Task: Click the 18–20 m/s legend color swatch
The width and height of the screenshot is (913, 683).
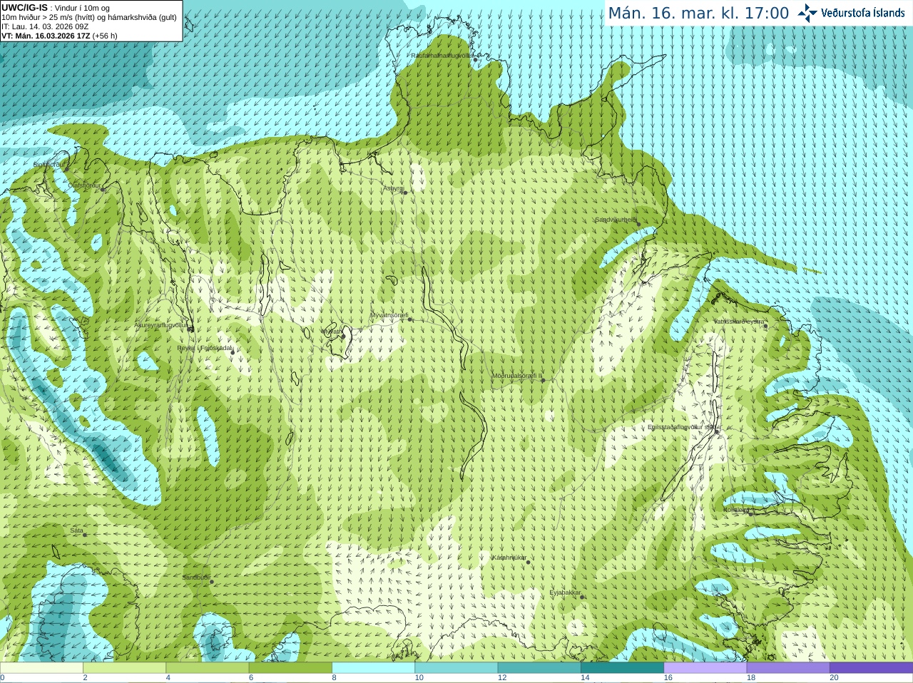Action: pos(788,668)
